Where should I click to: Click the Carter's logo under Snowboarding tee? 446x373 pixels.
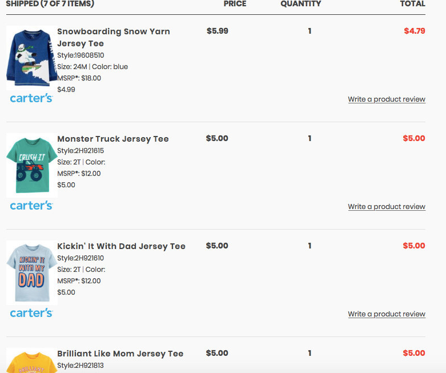[31, 98]
